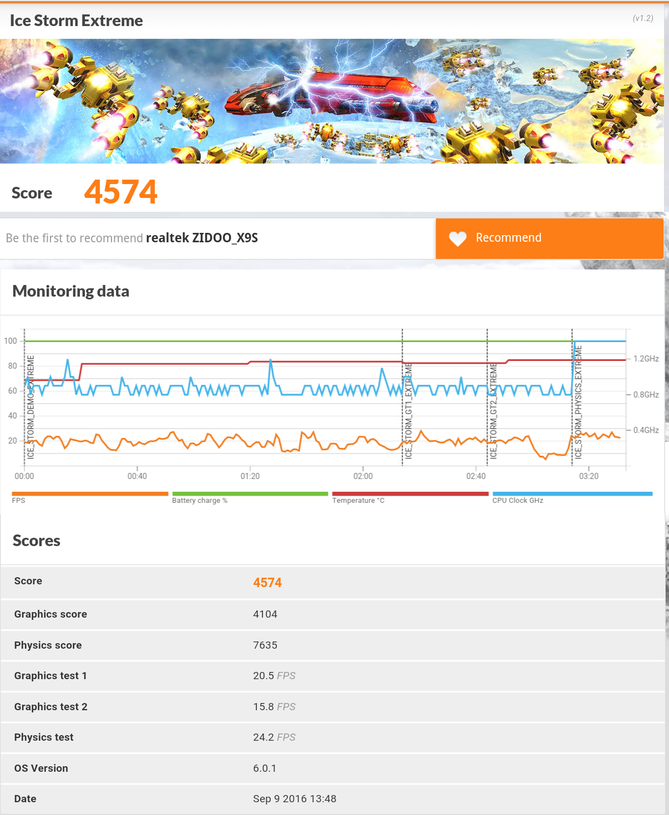Click the heart icon on Recommend

pos(458,238)
